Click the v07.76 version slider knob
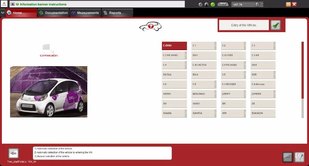Screen dimensions: 309x166 pyautogui.click(x=257, y=4)
